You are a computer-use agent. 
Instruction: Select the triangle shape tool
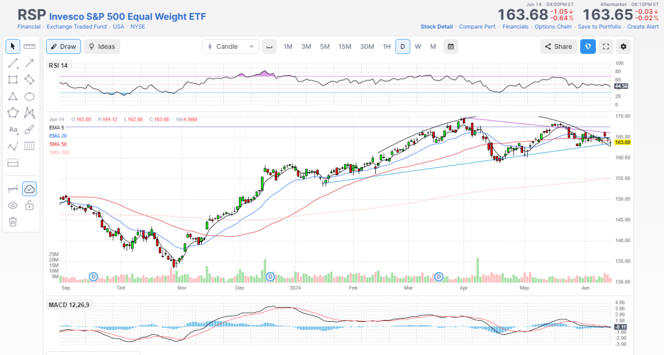[12, 97]
